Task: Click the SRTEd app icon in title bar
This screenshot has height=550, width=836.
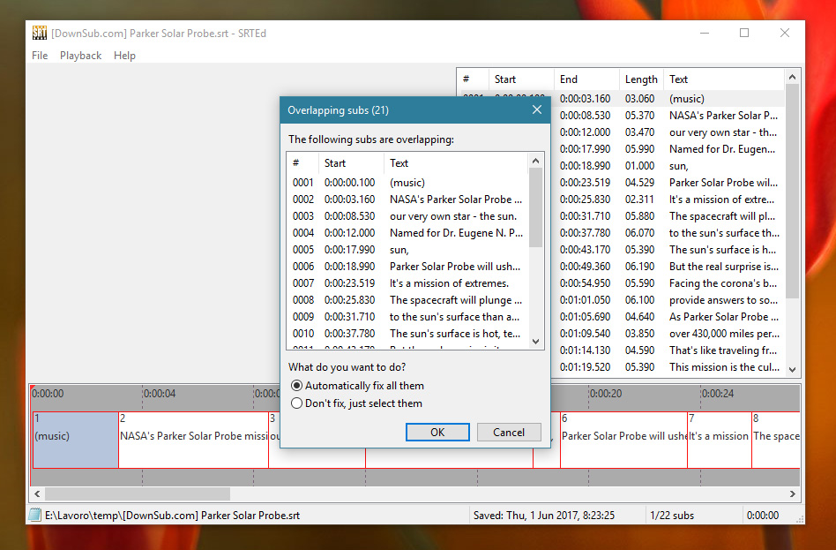Action: click(40, 34)
